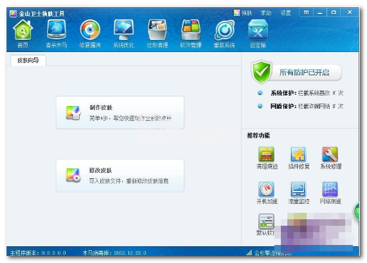
Task: Select the 皮肤向导 tab
Action: (28, 60)
